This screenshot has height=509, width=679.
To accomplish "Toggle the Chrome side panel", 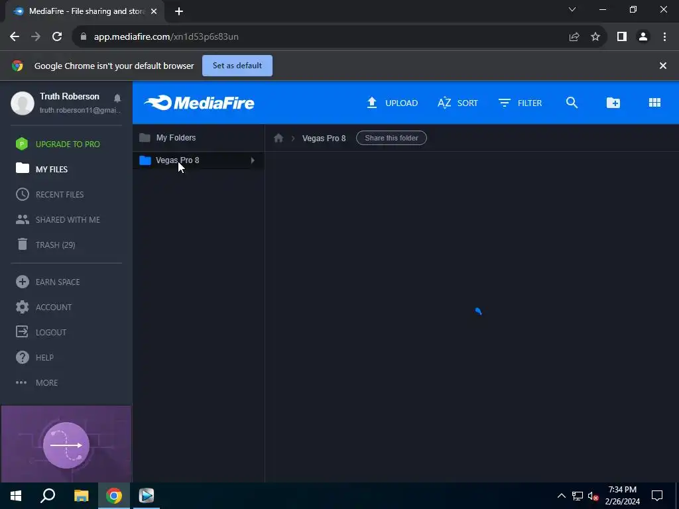I will [622, 37].
